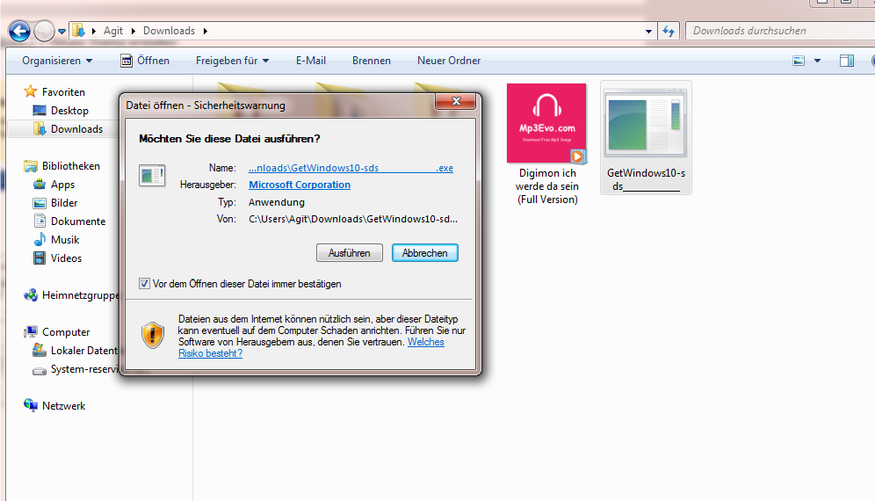Click the Forward navigation arrow
This screenshot has height=501, width=875.
pyautogui.click(x=44, y=32)
